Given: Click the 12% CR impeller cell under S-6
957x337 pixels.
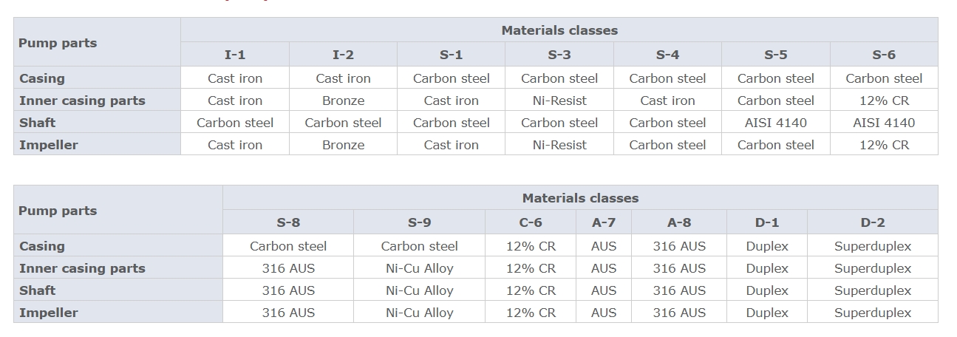Looking at the screenshot, I should (884, 145).
